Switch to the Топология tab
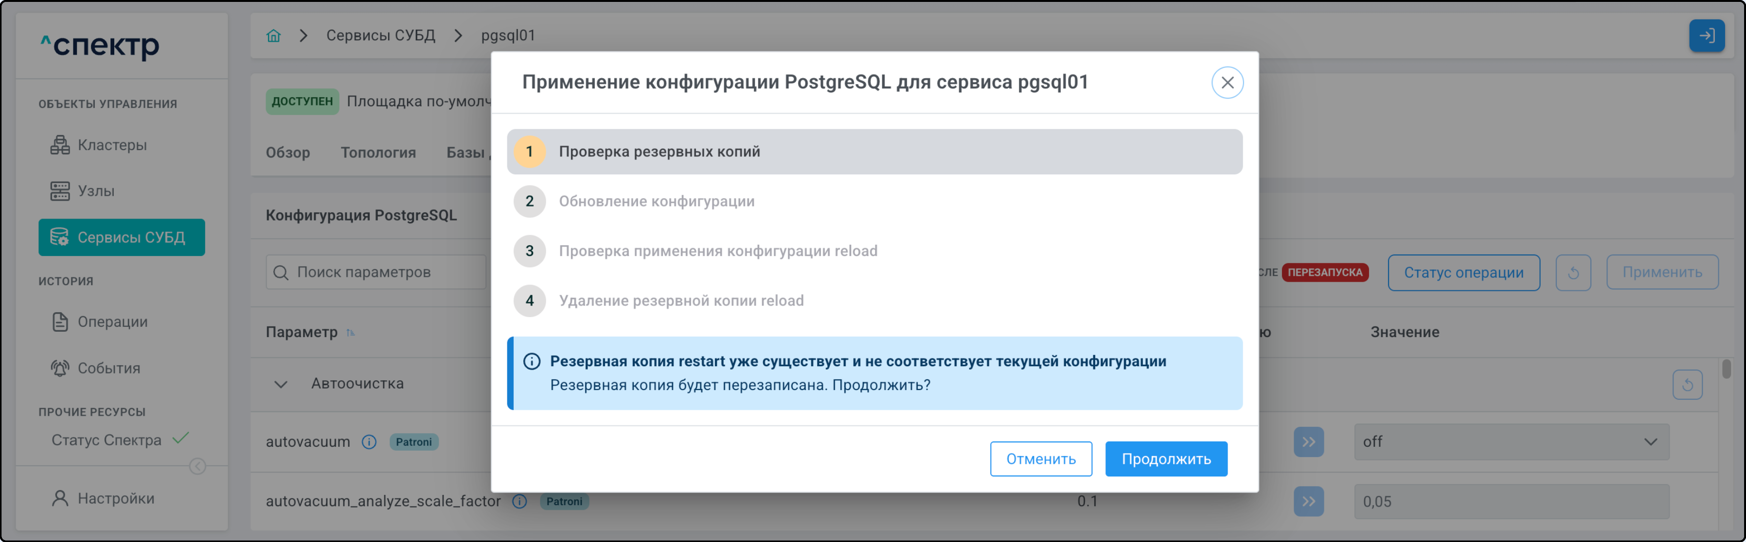This screenshot has width=1746, height=542. tap(377, 152)
